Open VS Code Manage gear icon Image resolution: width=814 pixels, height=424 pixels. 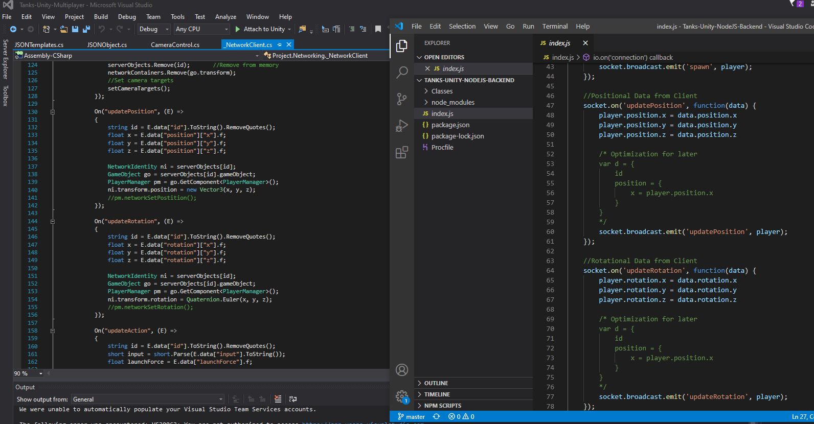(x=402, y=396)
